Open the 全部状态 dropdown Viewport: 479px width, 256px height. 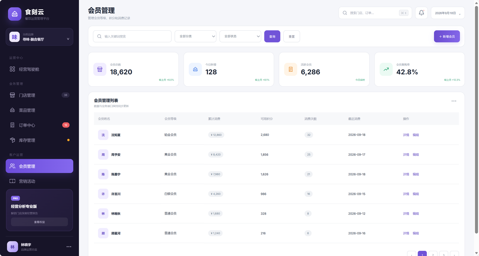point(240,36)
